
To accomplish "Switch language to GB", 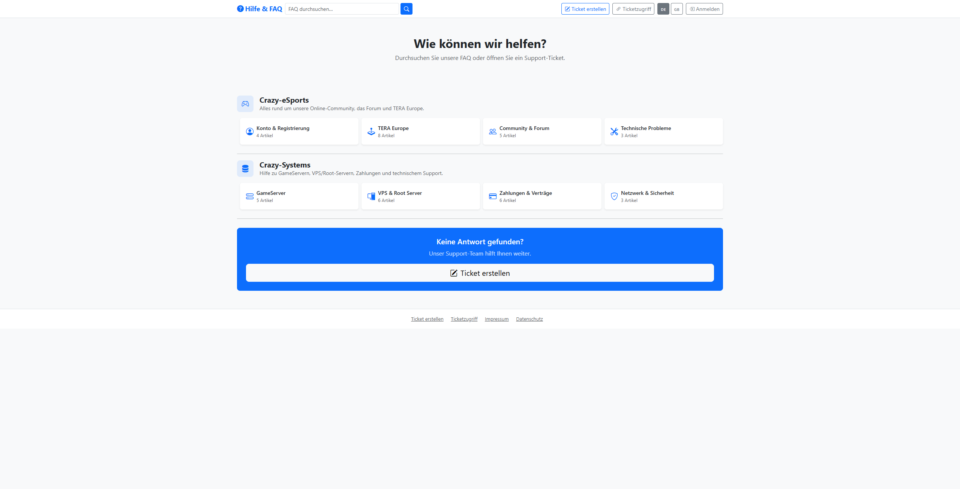I will 676,9.
